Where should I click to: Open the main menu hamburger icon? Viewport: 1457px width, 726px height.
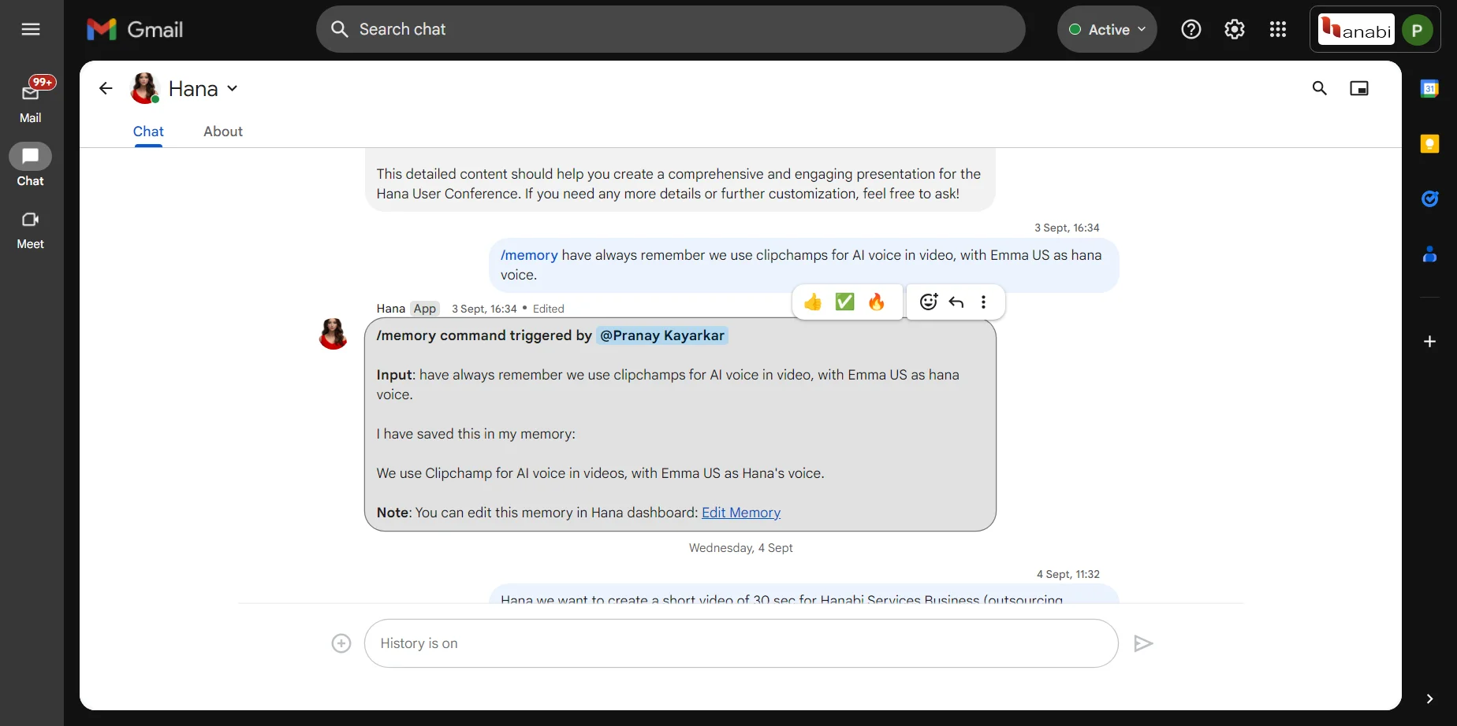[31, 29]
